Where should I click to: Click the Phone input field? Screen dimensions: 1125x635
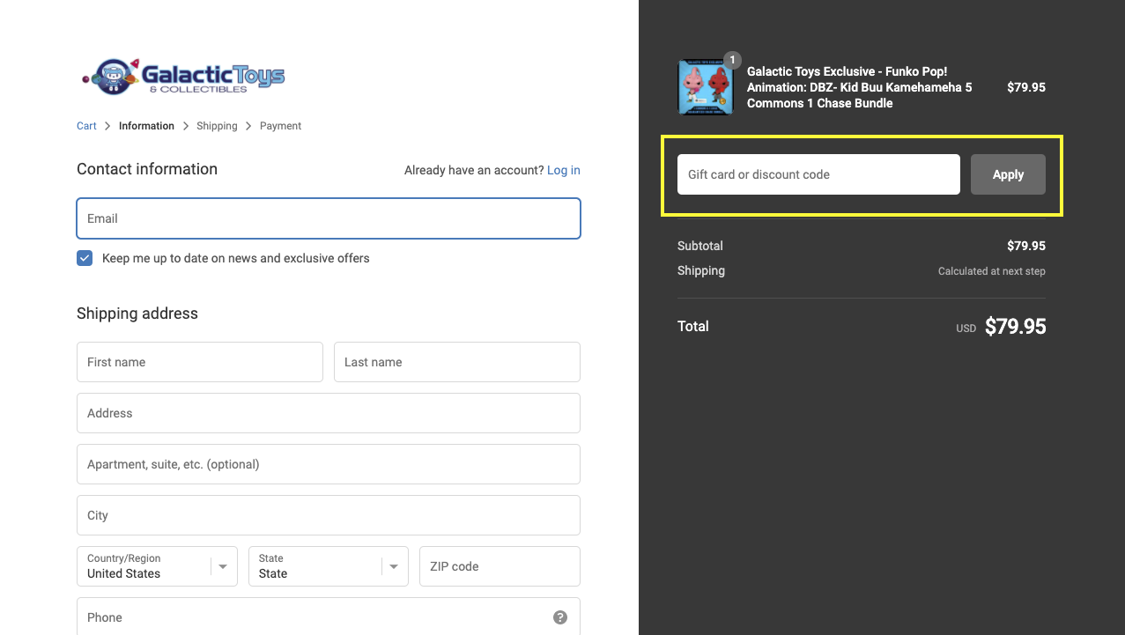(x=329, y=617)
